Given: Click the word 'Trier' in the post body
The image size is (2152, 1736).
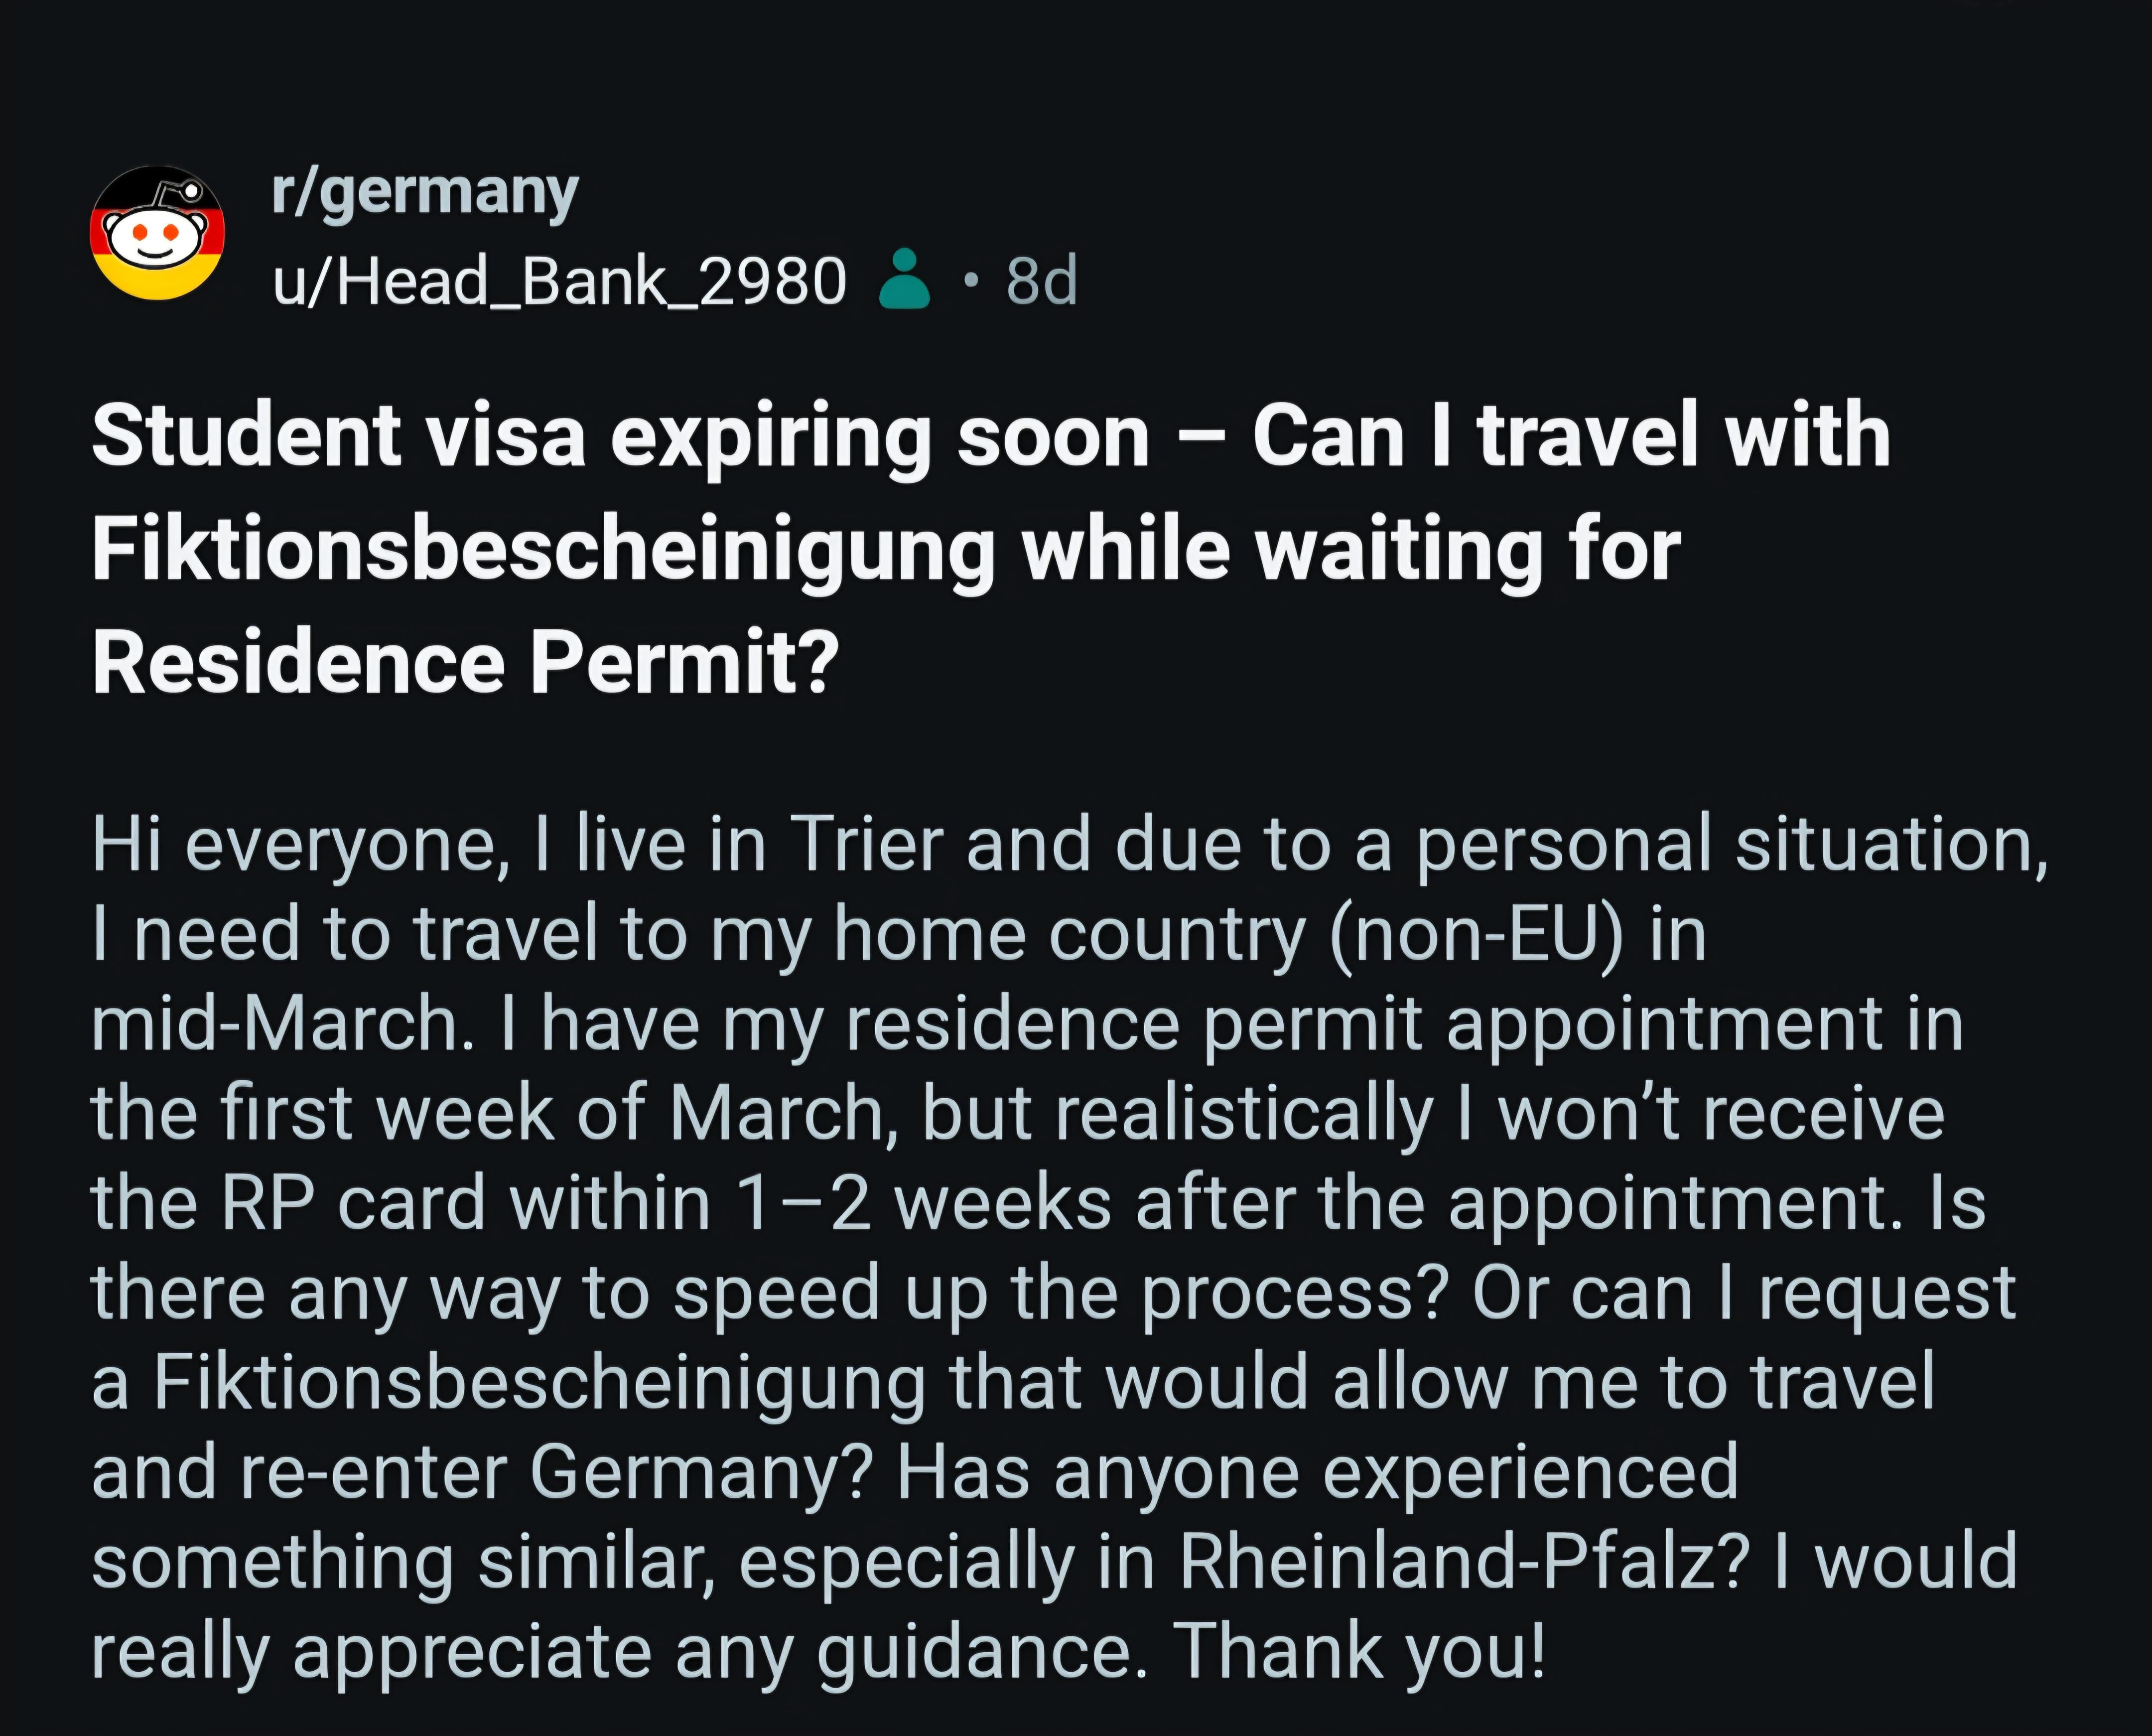Looking at the screenshot, I should pyautogui.click(x=866, y=845).
